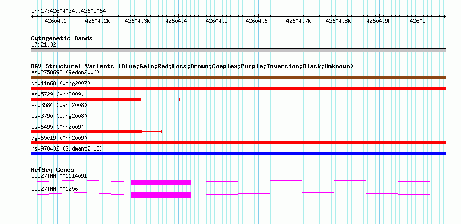This screenshot has width=461, height=224.
Task: Click the CDC27|NM_001256 magenta exon block
Action: tap(161, 195)
